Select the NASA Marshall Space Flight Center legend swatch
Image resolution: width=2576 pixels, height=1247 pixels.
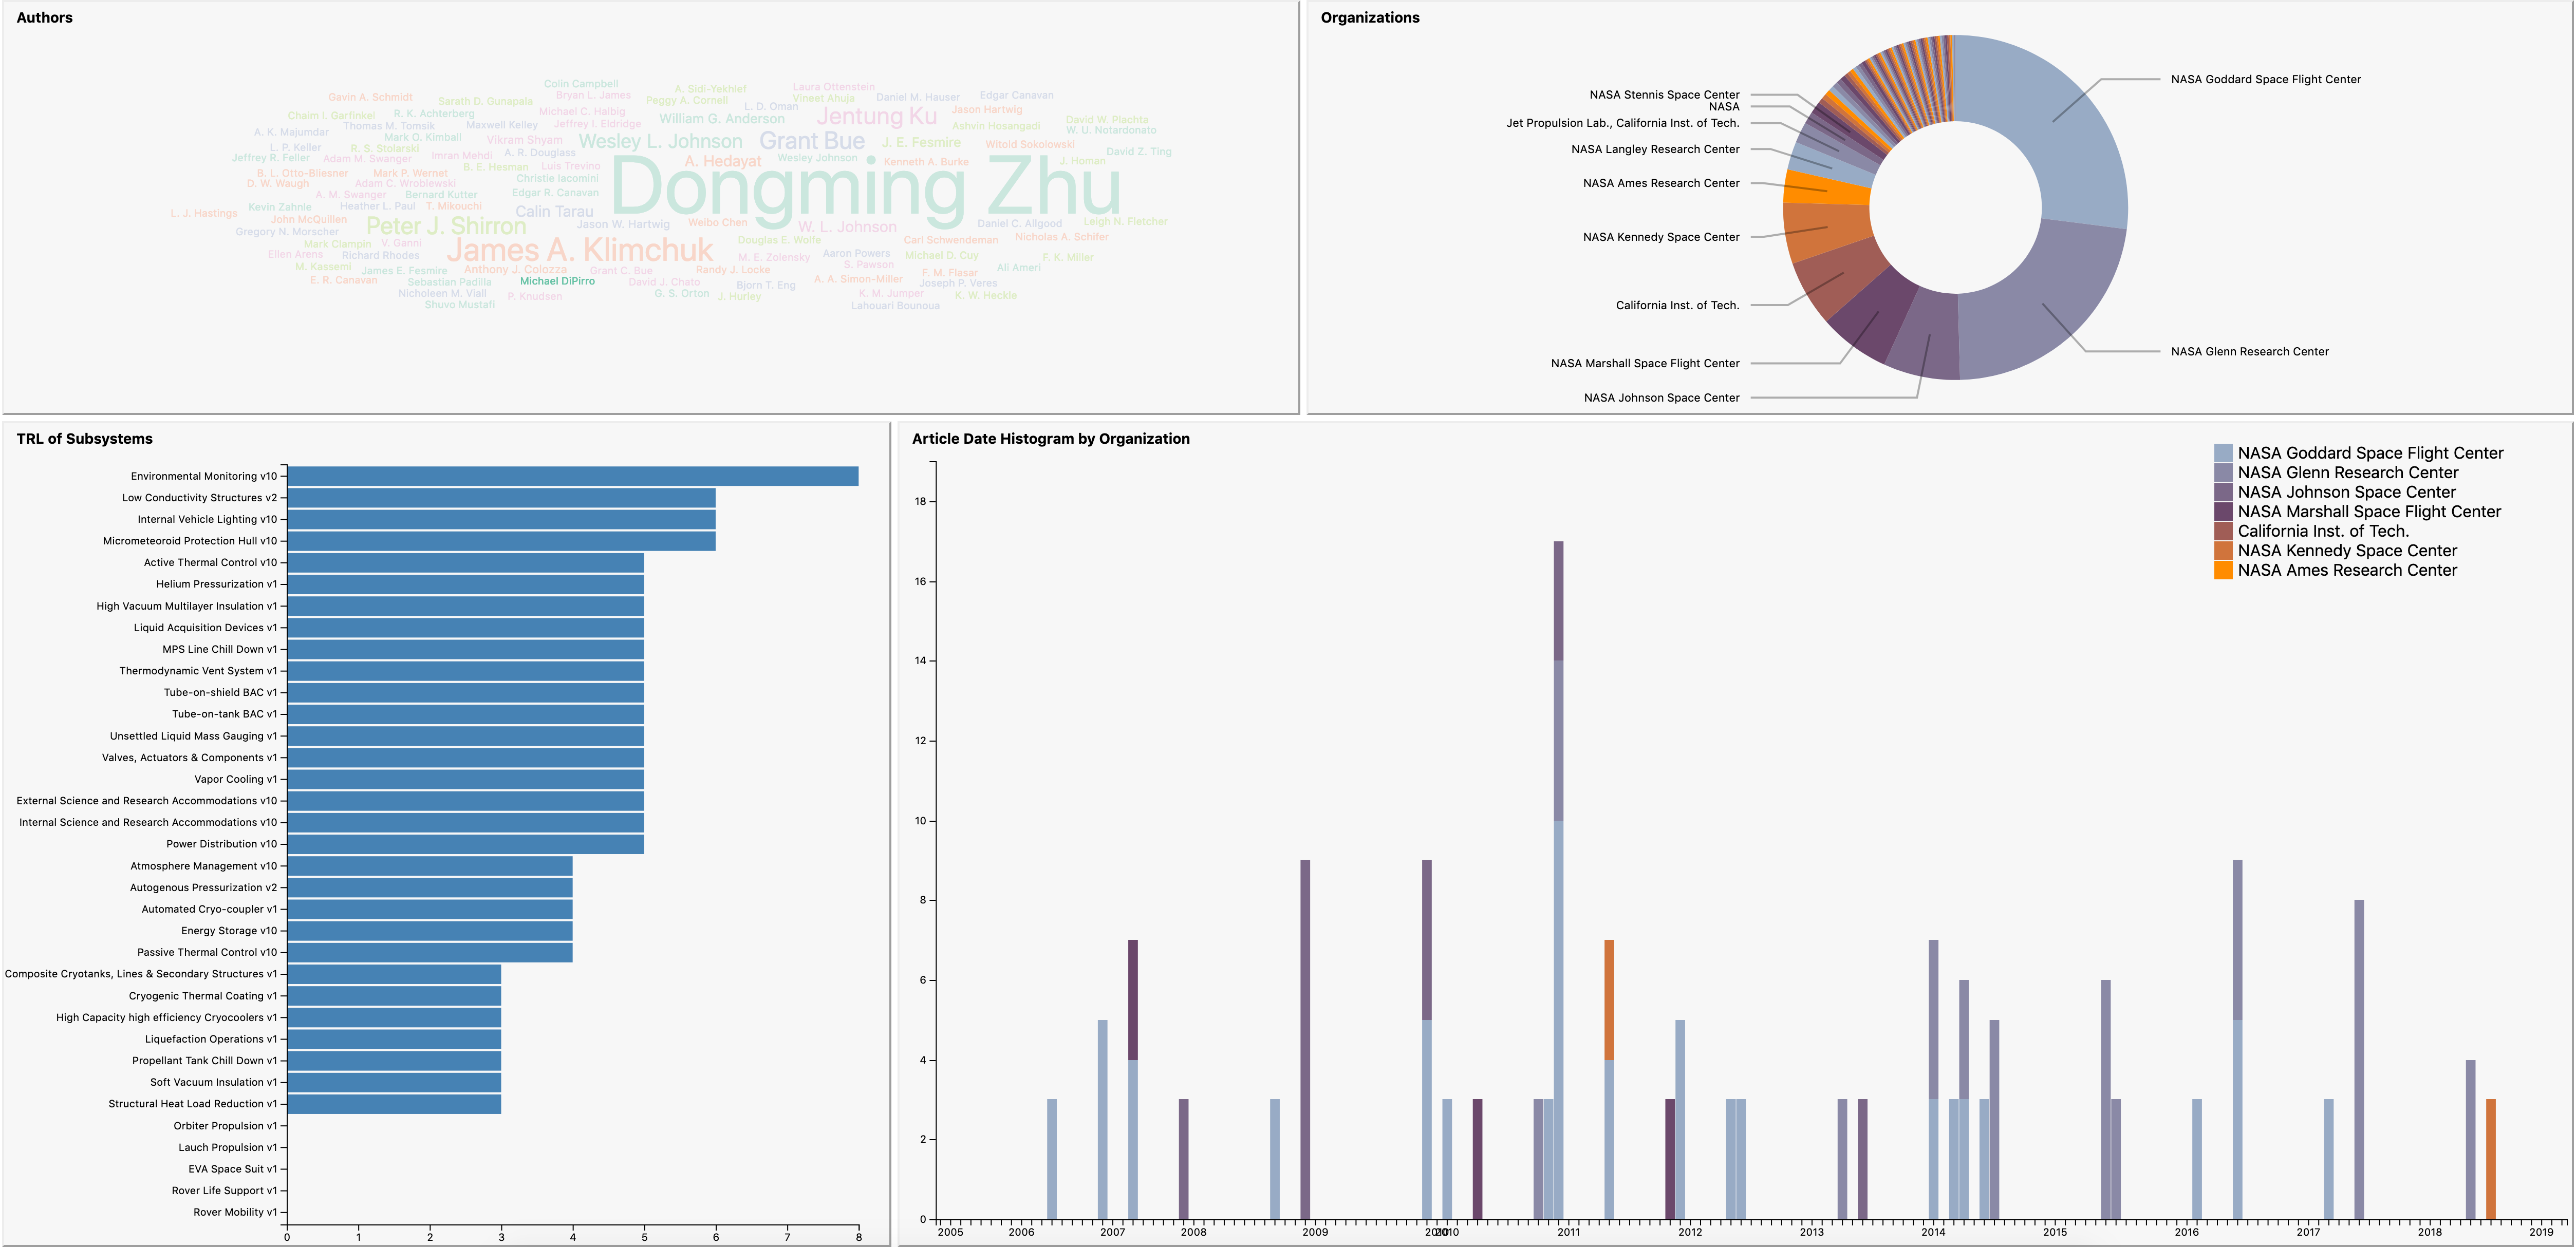click(2223, 512)
